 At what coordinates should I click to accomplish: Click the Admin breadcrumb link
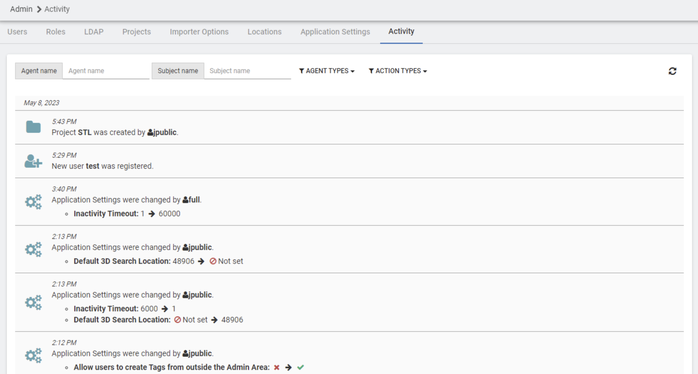point(21,9)
